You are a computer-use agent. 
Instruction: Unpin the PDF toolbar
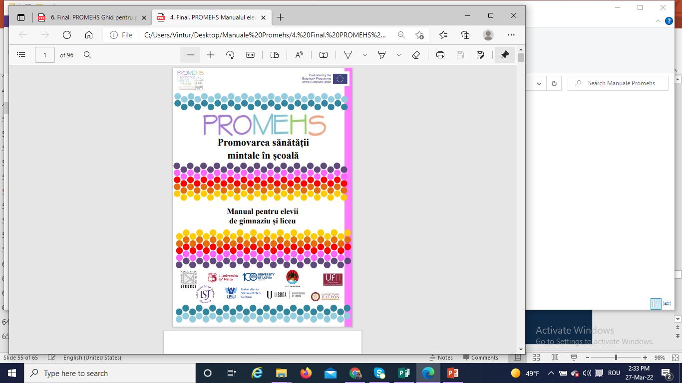505,55
